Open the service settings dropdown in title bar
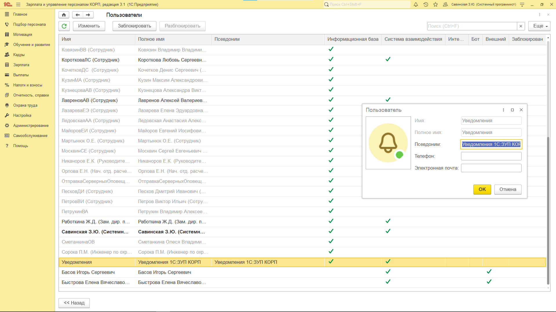Image resolution: width=556 pixels, height=312 pixels. tap(522, 4)
